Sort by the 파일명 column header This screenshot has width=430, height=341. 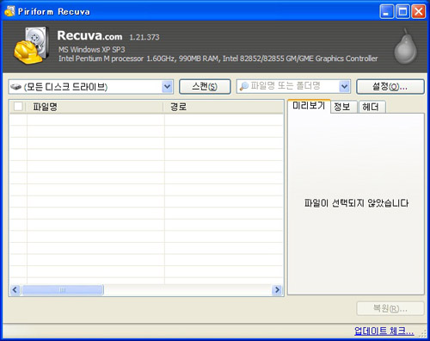[x=95, y=107]
